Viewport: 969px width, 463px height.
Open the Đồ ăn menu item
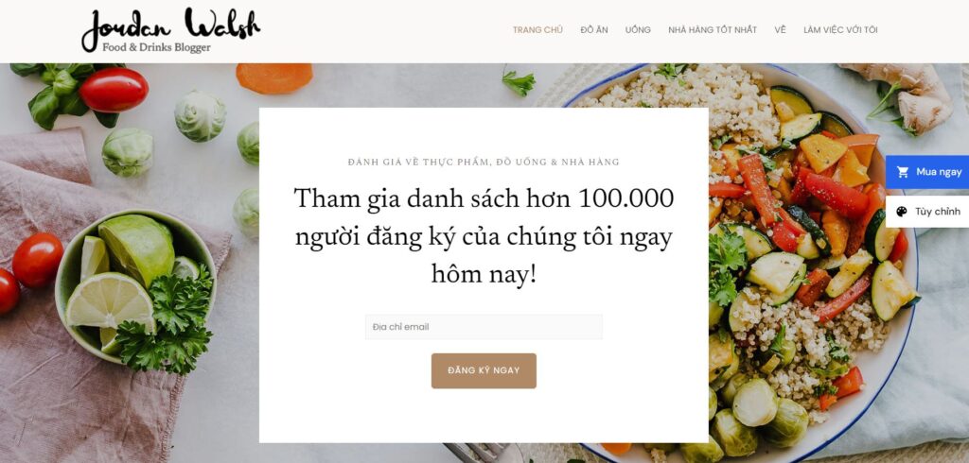[x=594, y=29]
